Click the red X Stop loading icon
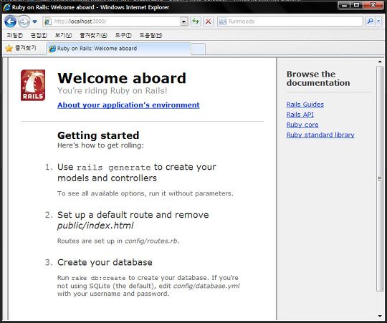Image resolution: width=387 pixels, height=323 pixels. tap(209, 21)
